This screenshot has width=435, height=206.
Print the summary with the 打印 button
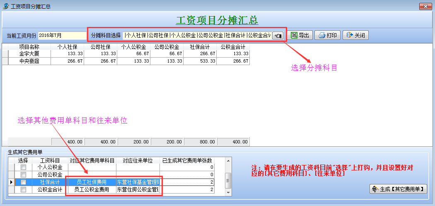coord(327,35)
